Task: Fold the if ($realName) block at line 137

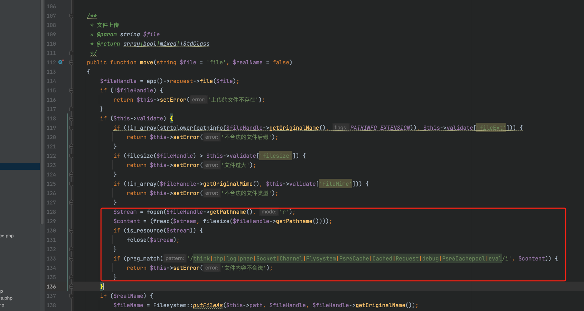Action: pos(71,296)
